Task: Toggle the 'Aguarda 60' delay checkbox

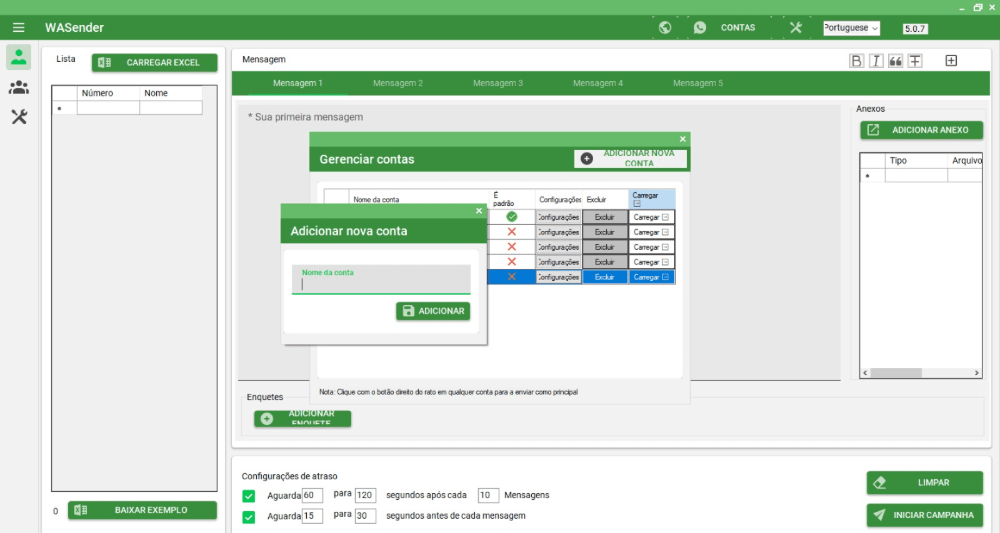Action: pos(249,496)
